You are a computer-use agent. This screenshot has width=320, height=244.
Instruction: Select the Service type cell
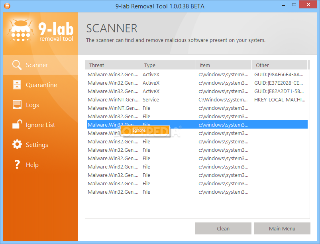(x=151, y=99)
